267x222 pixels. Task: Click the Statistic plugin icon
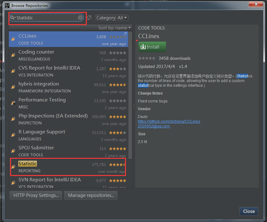(x=13, y=167)
